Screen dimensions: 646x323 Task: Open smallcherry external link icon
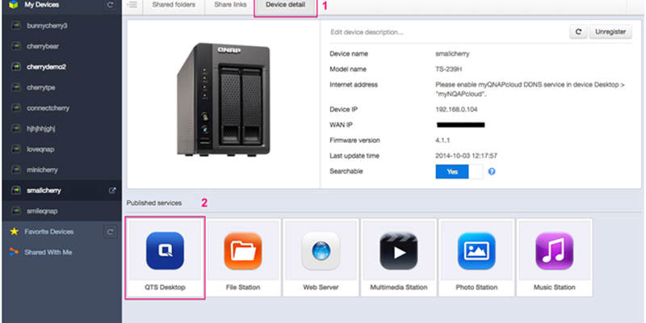(x=111, y=191)
